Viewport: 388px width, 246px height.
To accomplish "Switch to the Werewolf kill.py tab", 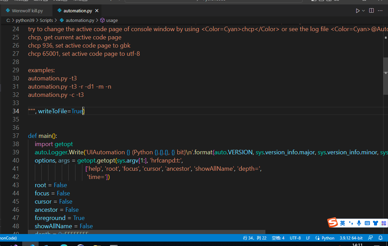I will pyautogui.click(x=27, y=11).
